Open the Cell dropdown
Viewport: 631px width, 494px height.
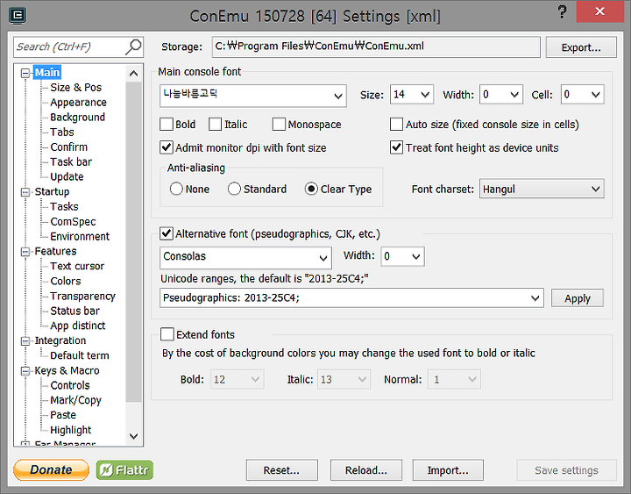[x=582, y=95]
